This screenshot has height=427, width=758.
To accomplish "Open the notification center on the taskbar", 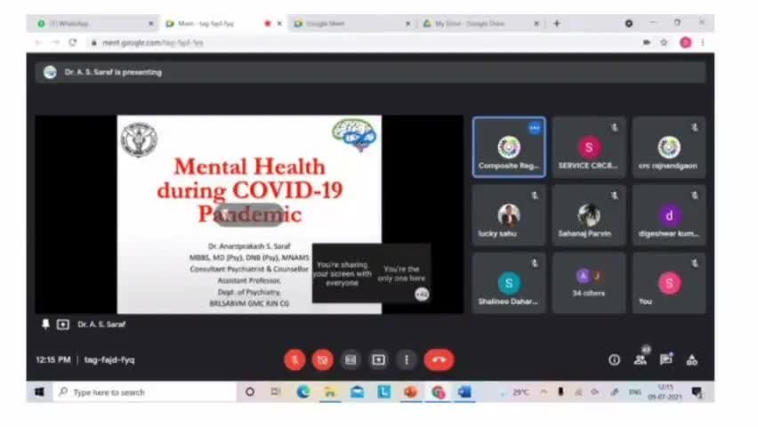I will point(698,392).
